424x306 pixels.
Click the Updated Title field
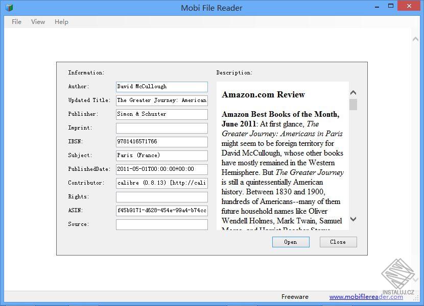click(162, 100)
